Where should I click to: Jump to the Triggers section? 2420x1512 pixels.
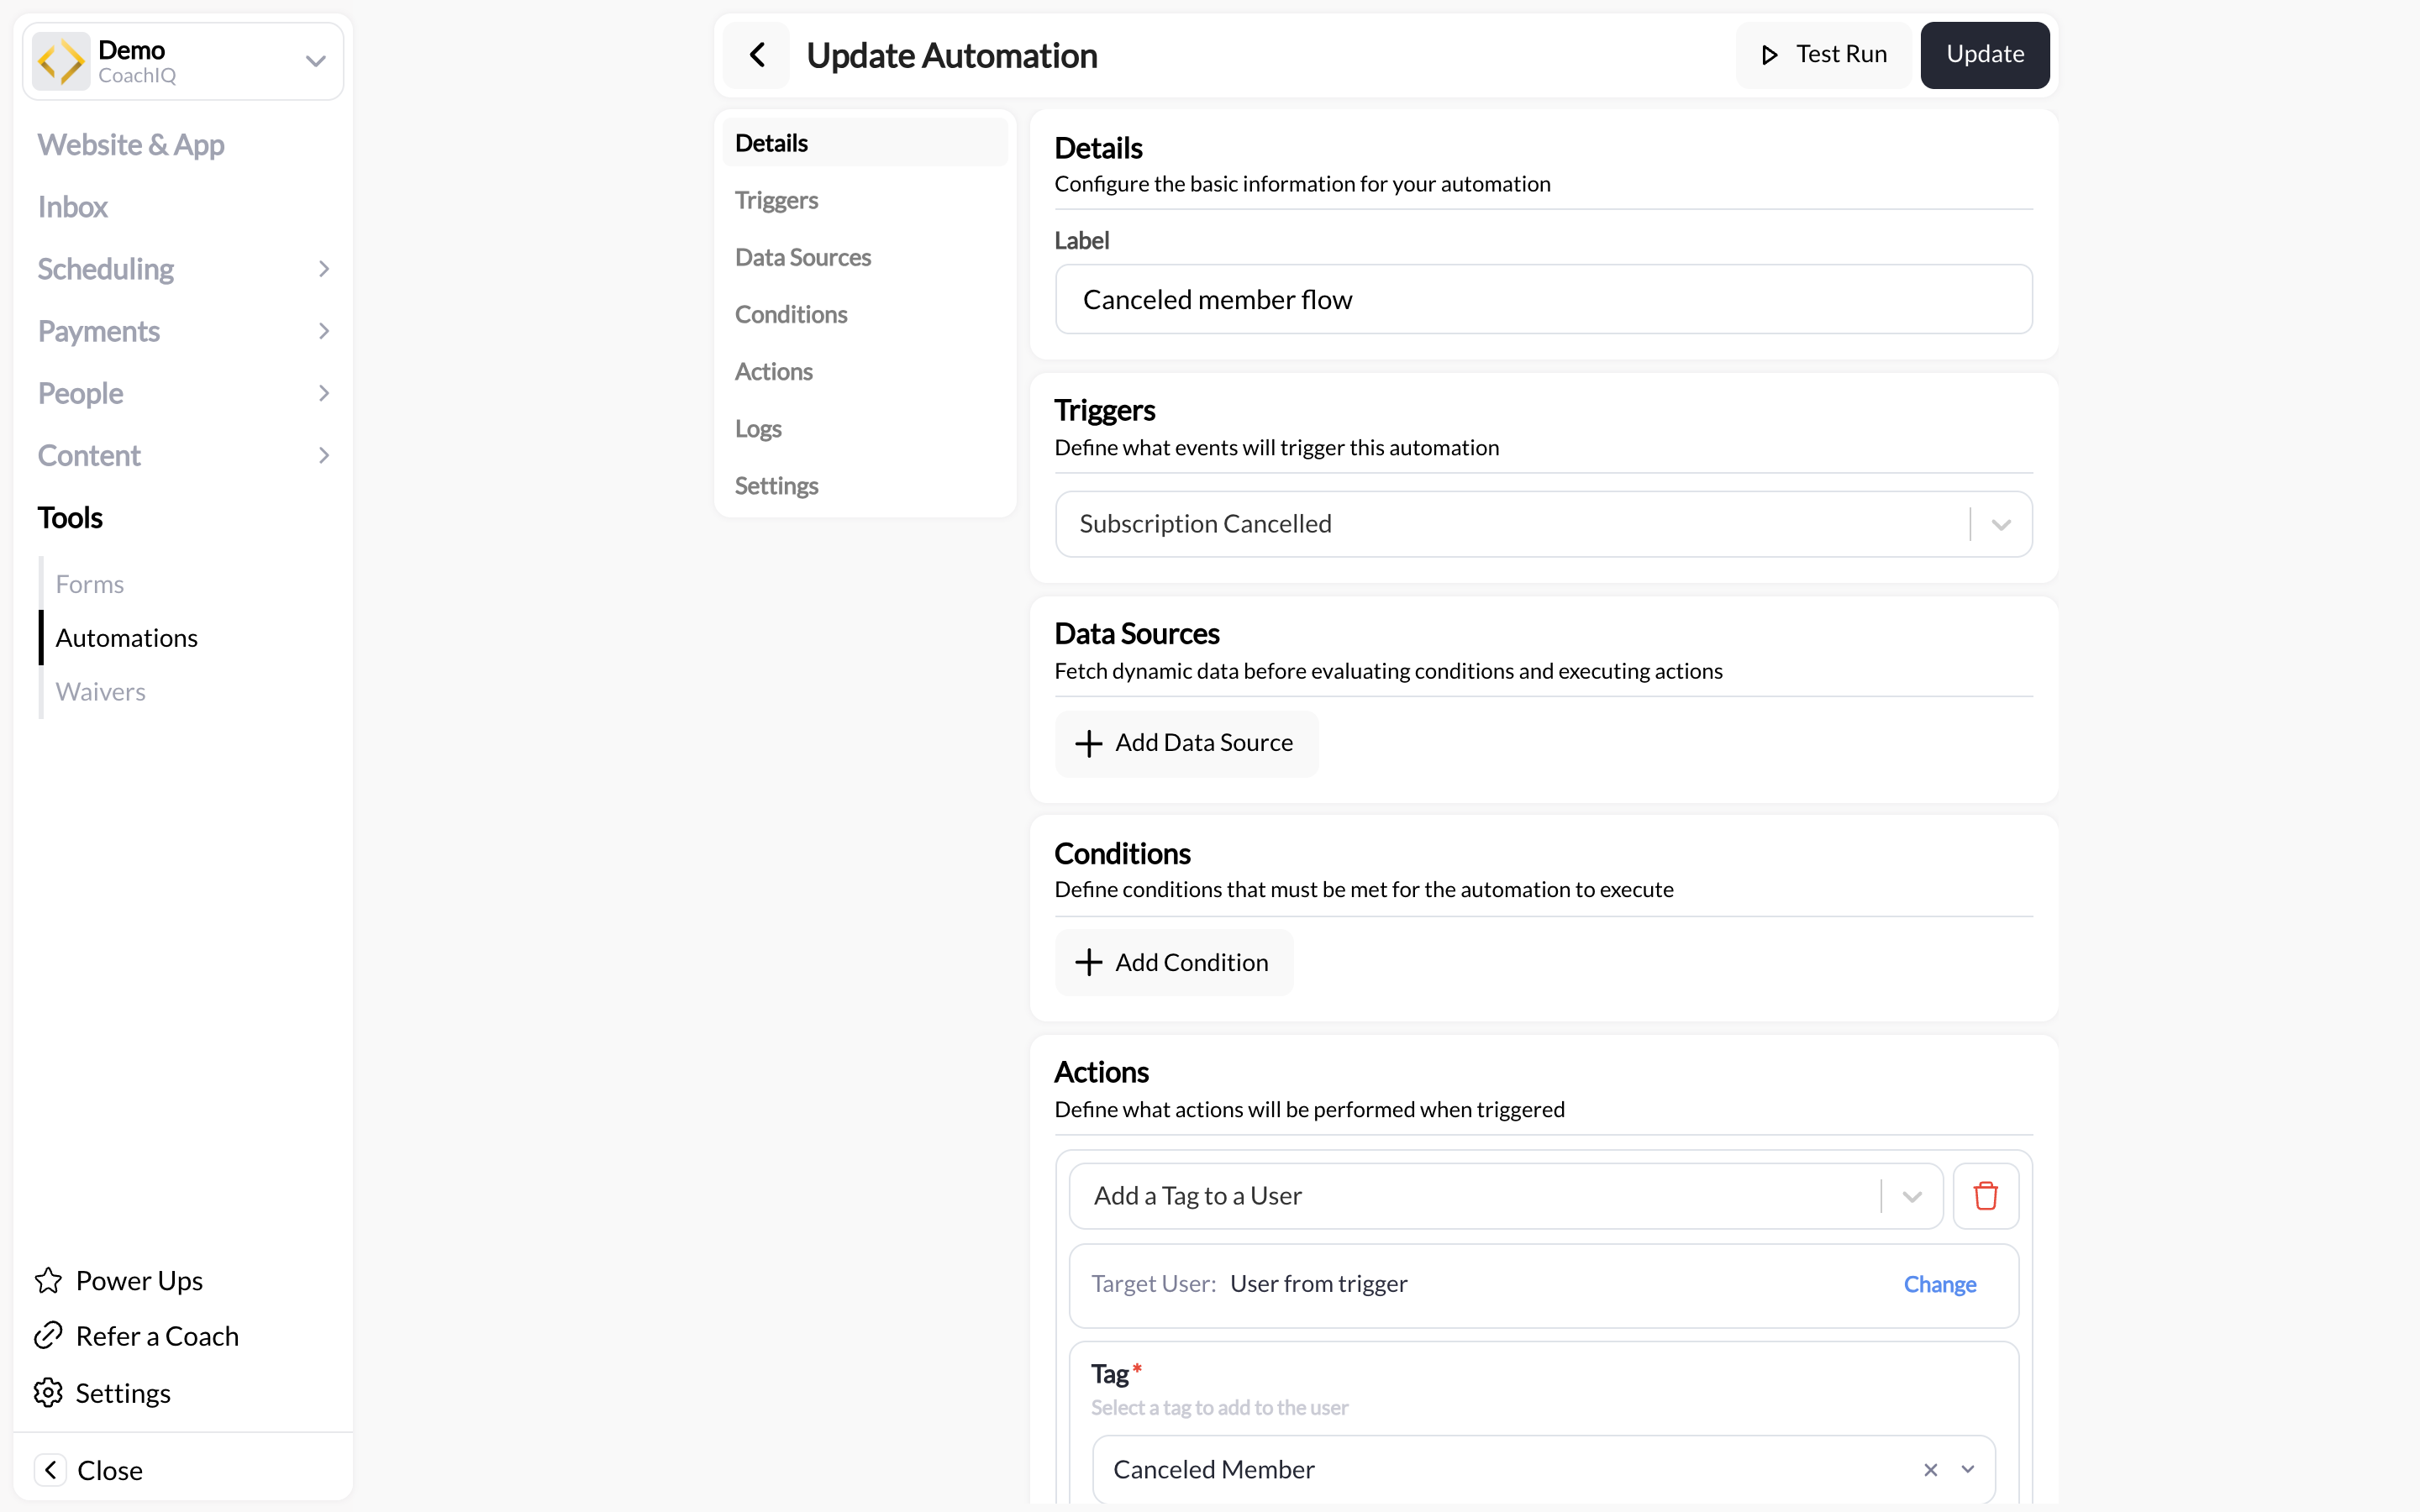(865, 200)
